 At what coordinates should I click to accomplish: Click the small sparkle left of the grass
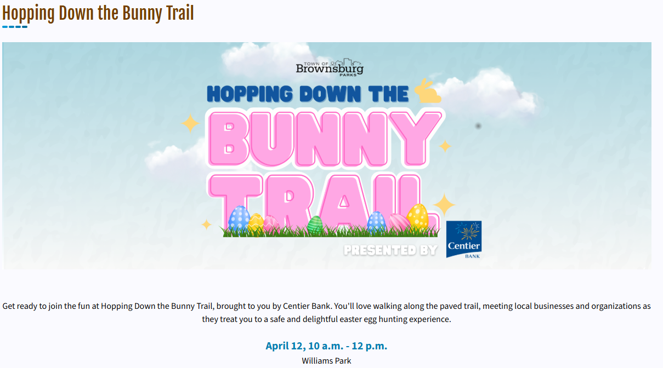(206, 225)
